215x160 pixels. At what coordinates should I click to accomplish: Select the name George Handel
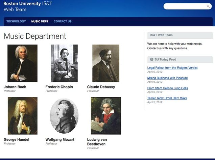pos(17,139)
